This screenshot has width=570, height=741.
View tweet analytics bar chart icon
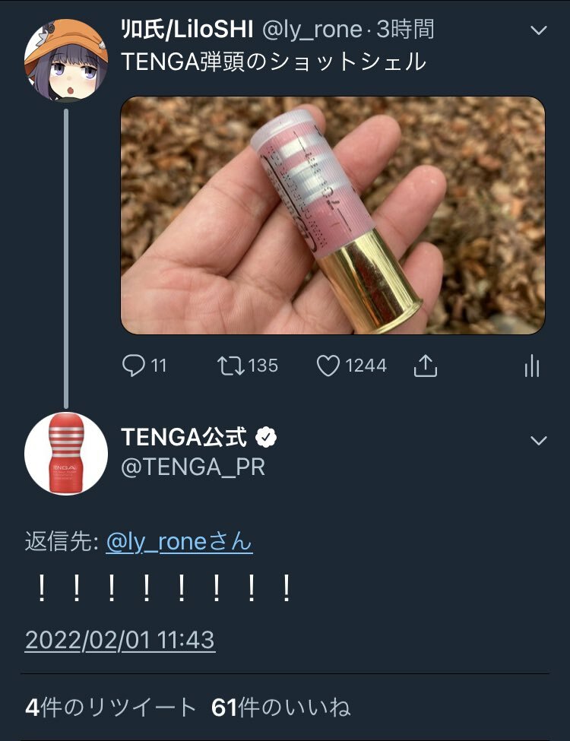point(532,366)
